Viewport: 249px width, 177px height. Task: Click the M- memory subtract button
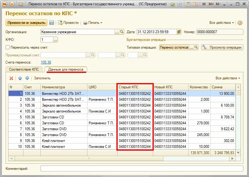click(218, 4)
